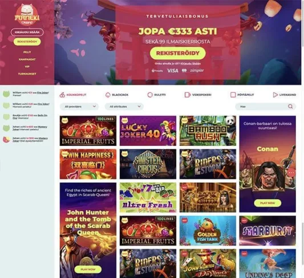304x278 pixels.
Task: Choose the Ruletti wheel icon
Action: [150, 95]
